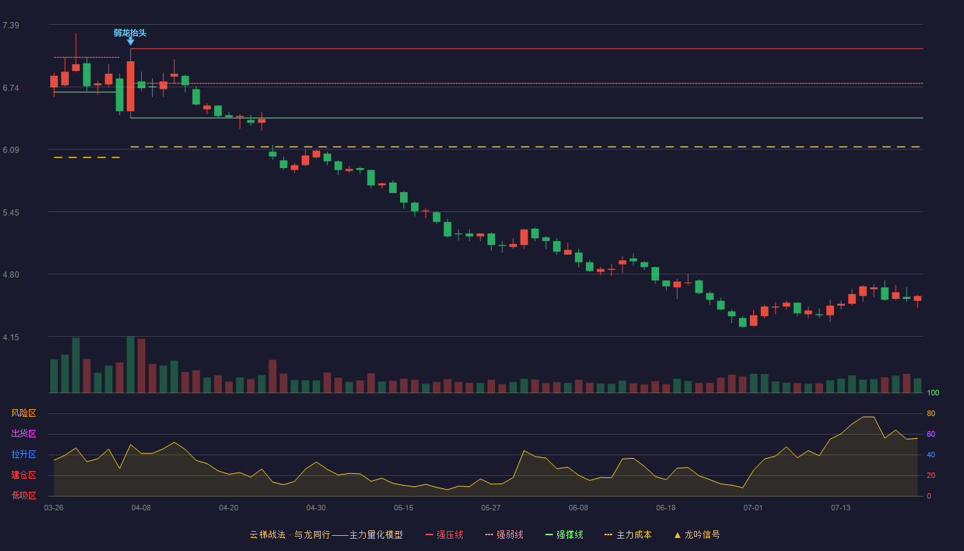
Task: Click the green line marker beside 强撑线
Action: tap(549, 534)
